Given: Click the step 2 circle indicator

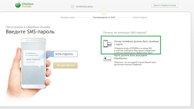Looking at the screenshot, I should coord(104,13).
